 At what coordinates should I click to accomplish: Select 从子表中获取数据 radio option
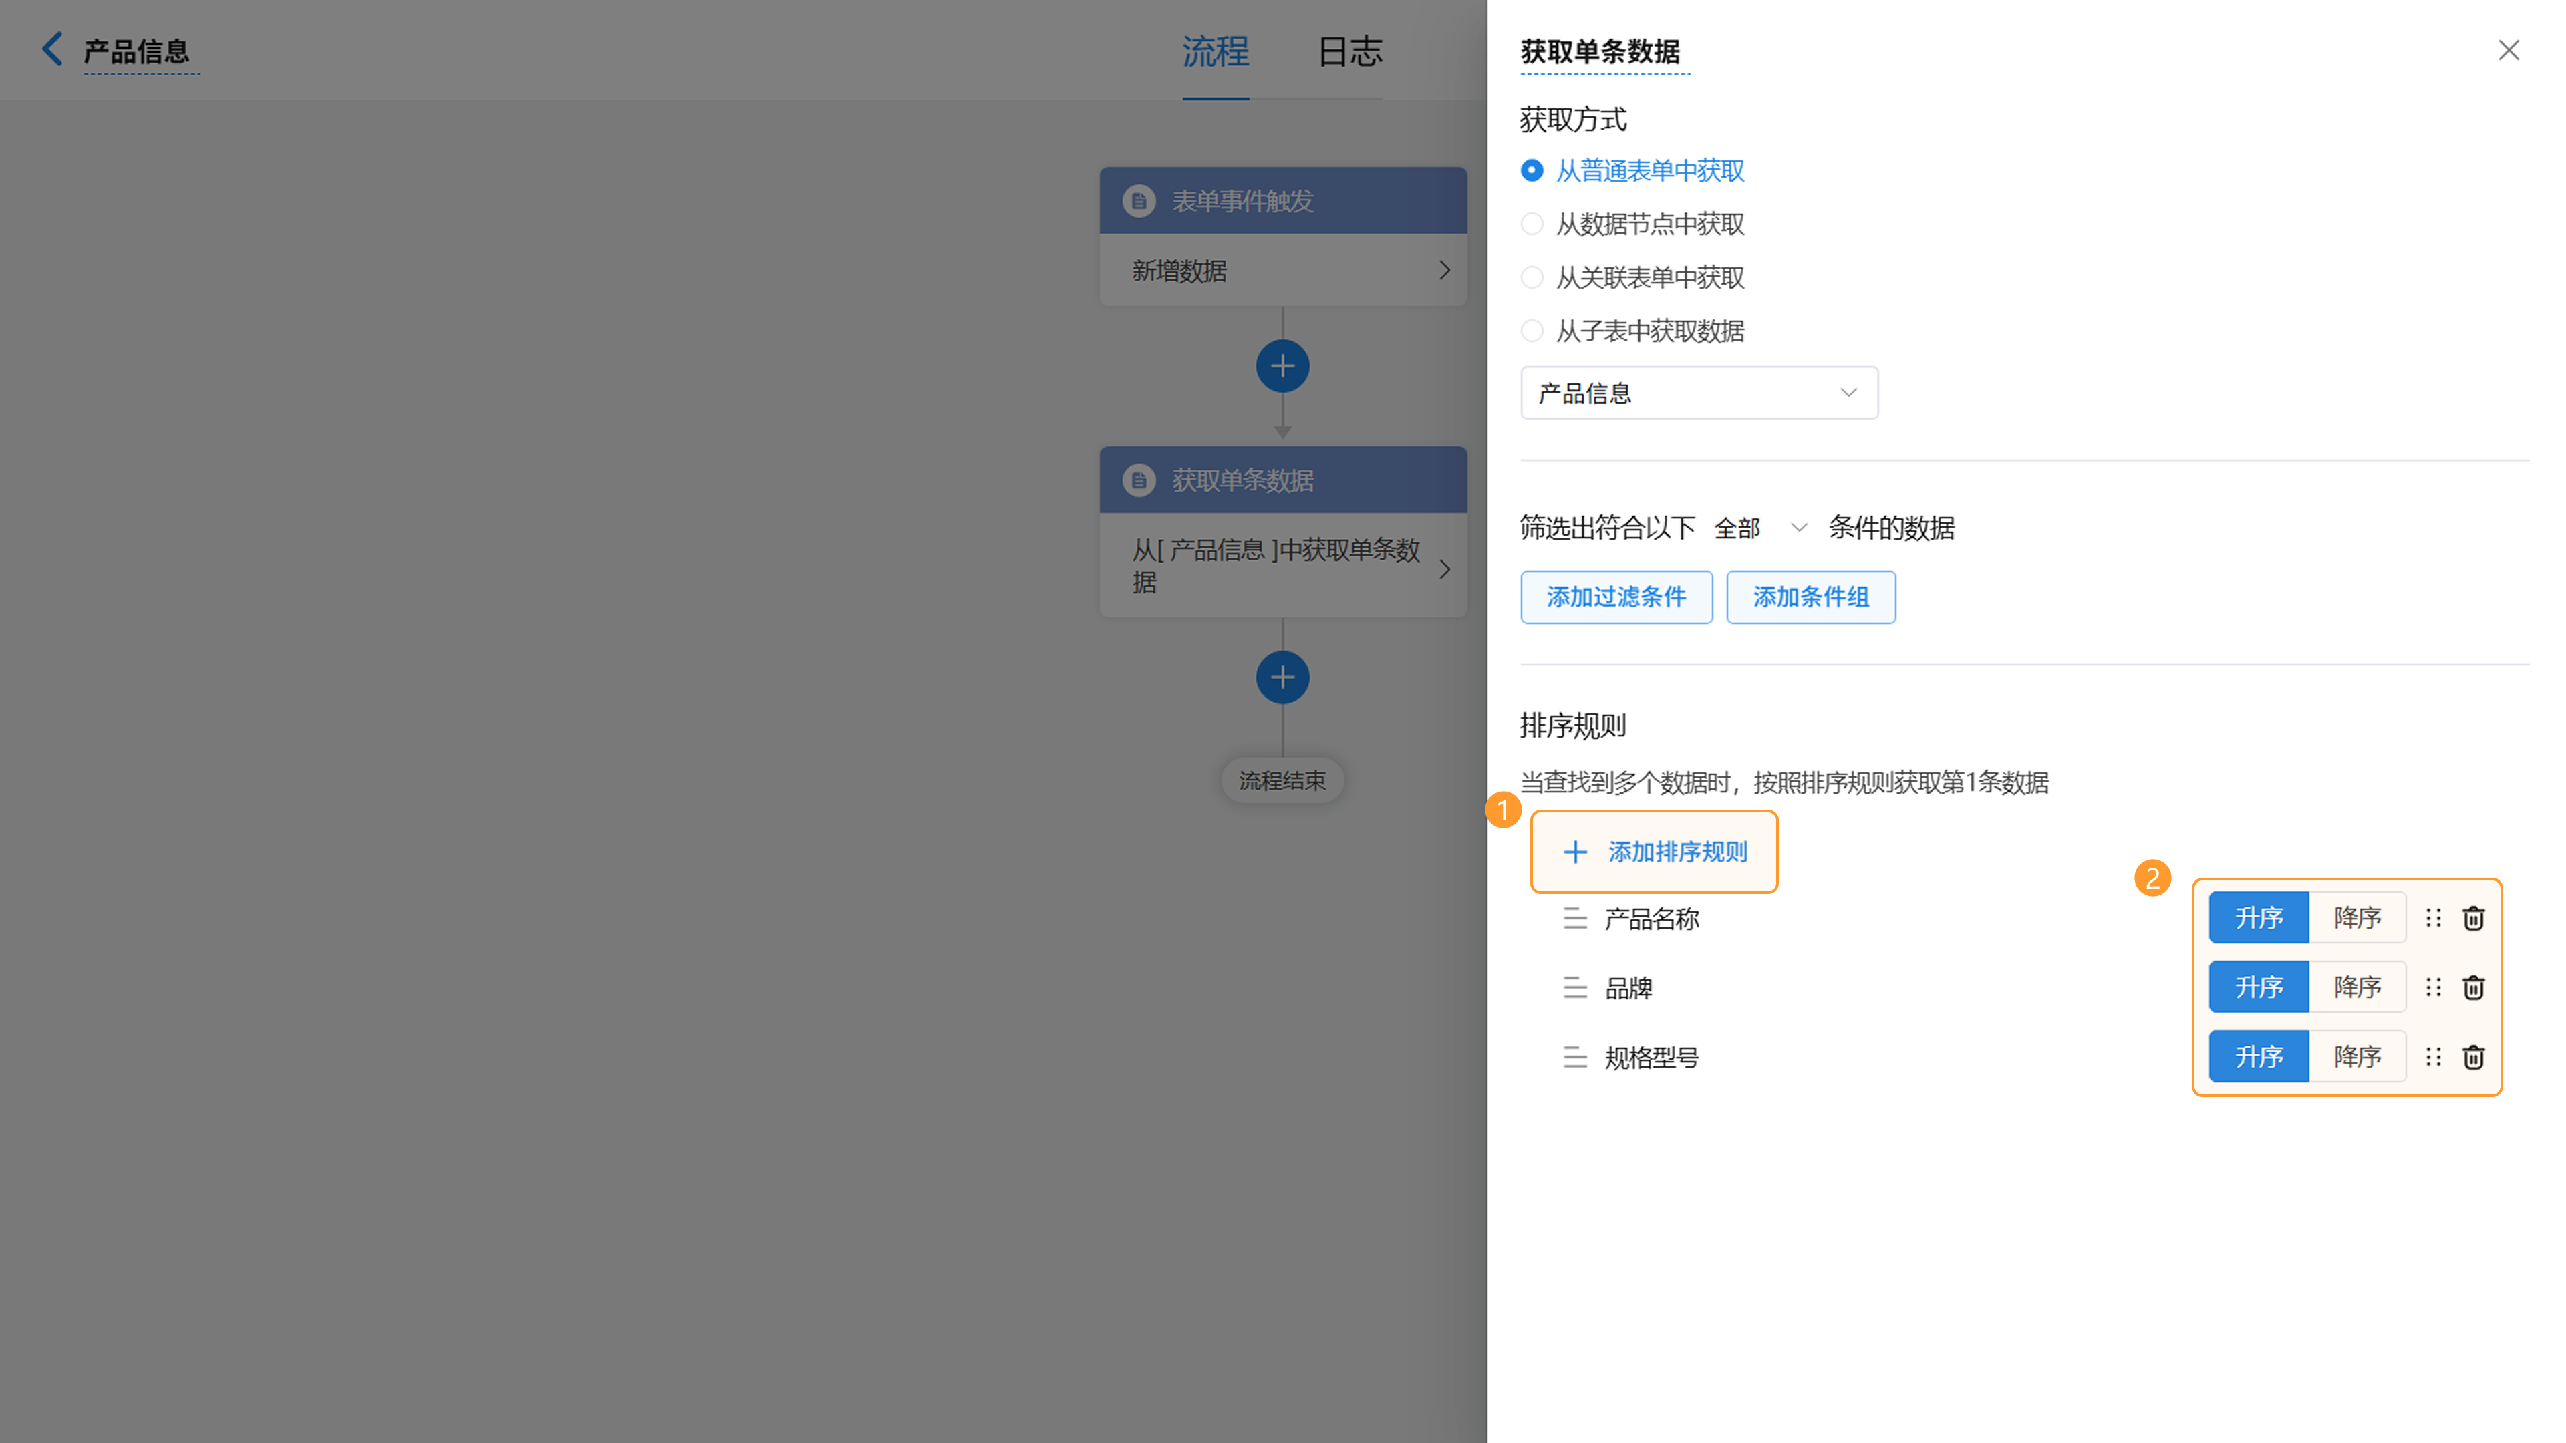click(1532, 331)
